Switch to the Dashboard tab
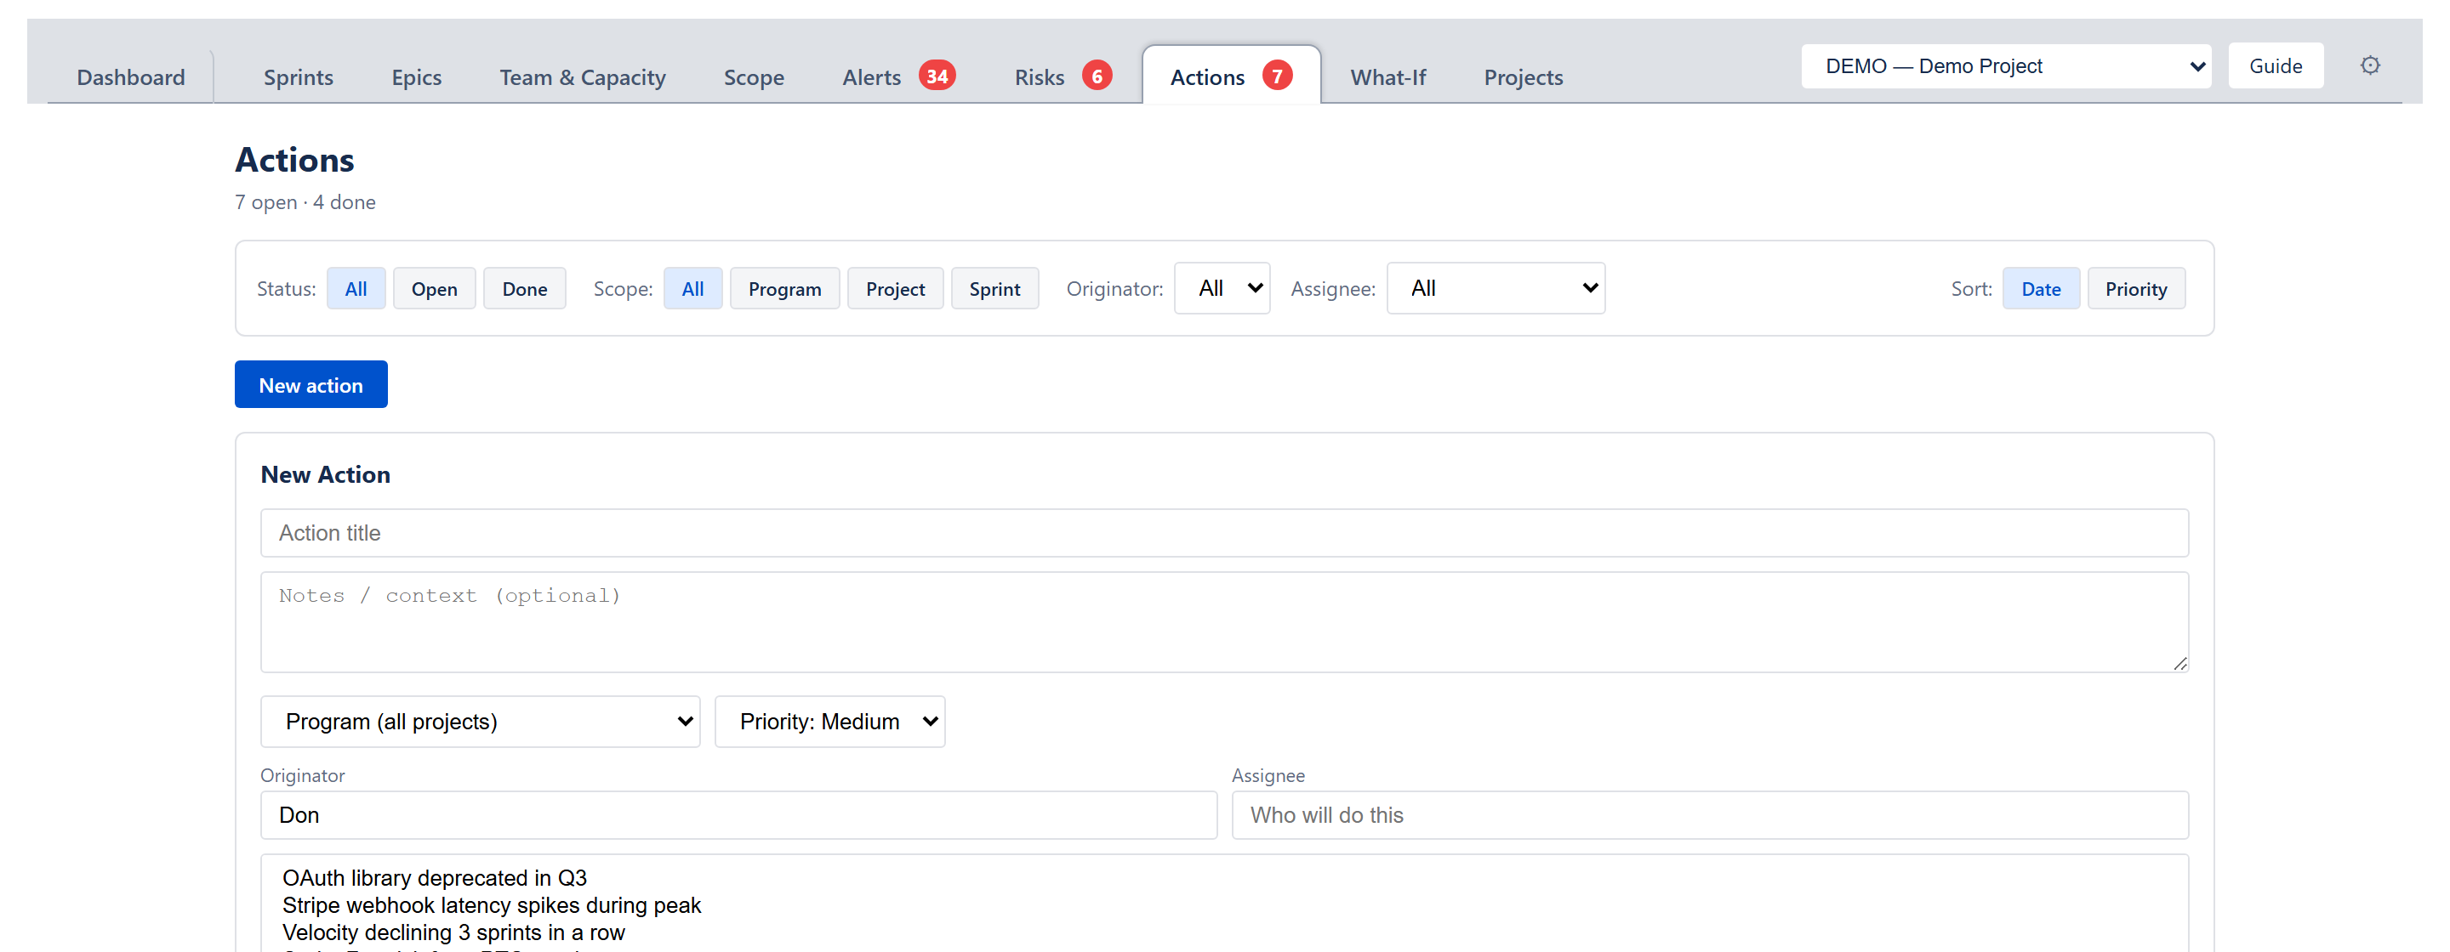This screenshot has height=952, width=2450. 131,77
